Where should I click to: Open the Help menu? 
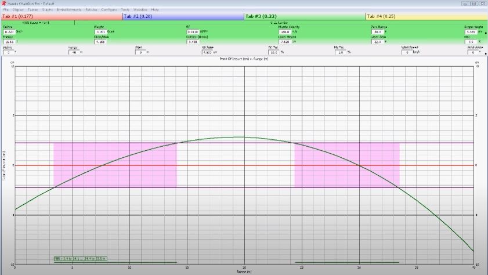pos(155,10)
